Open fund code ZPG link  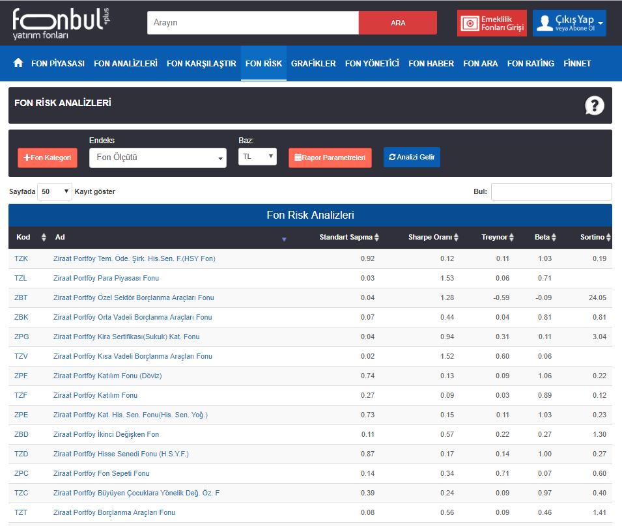(21, 337)
